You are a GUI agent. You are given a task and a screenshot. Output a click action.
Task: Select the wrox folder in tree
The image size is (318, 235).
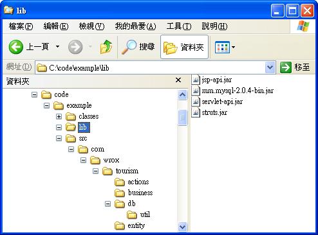pos(111,160)
